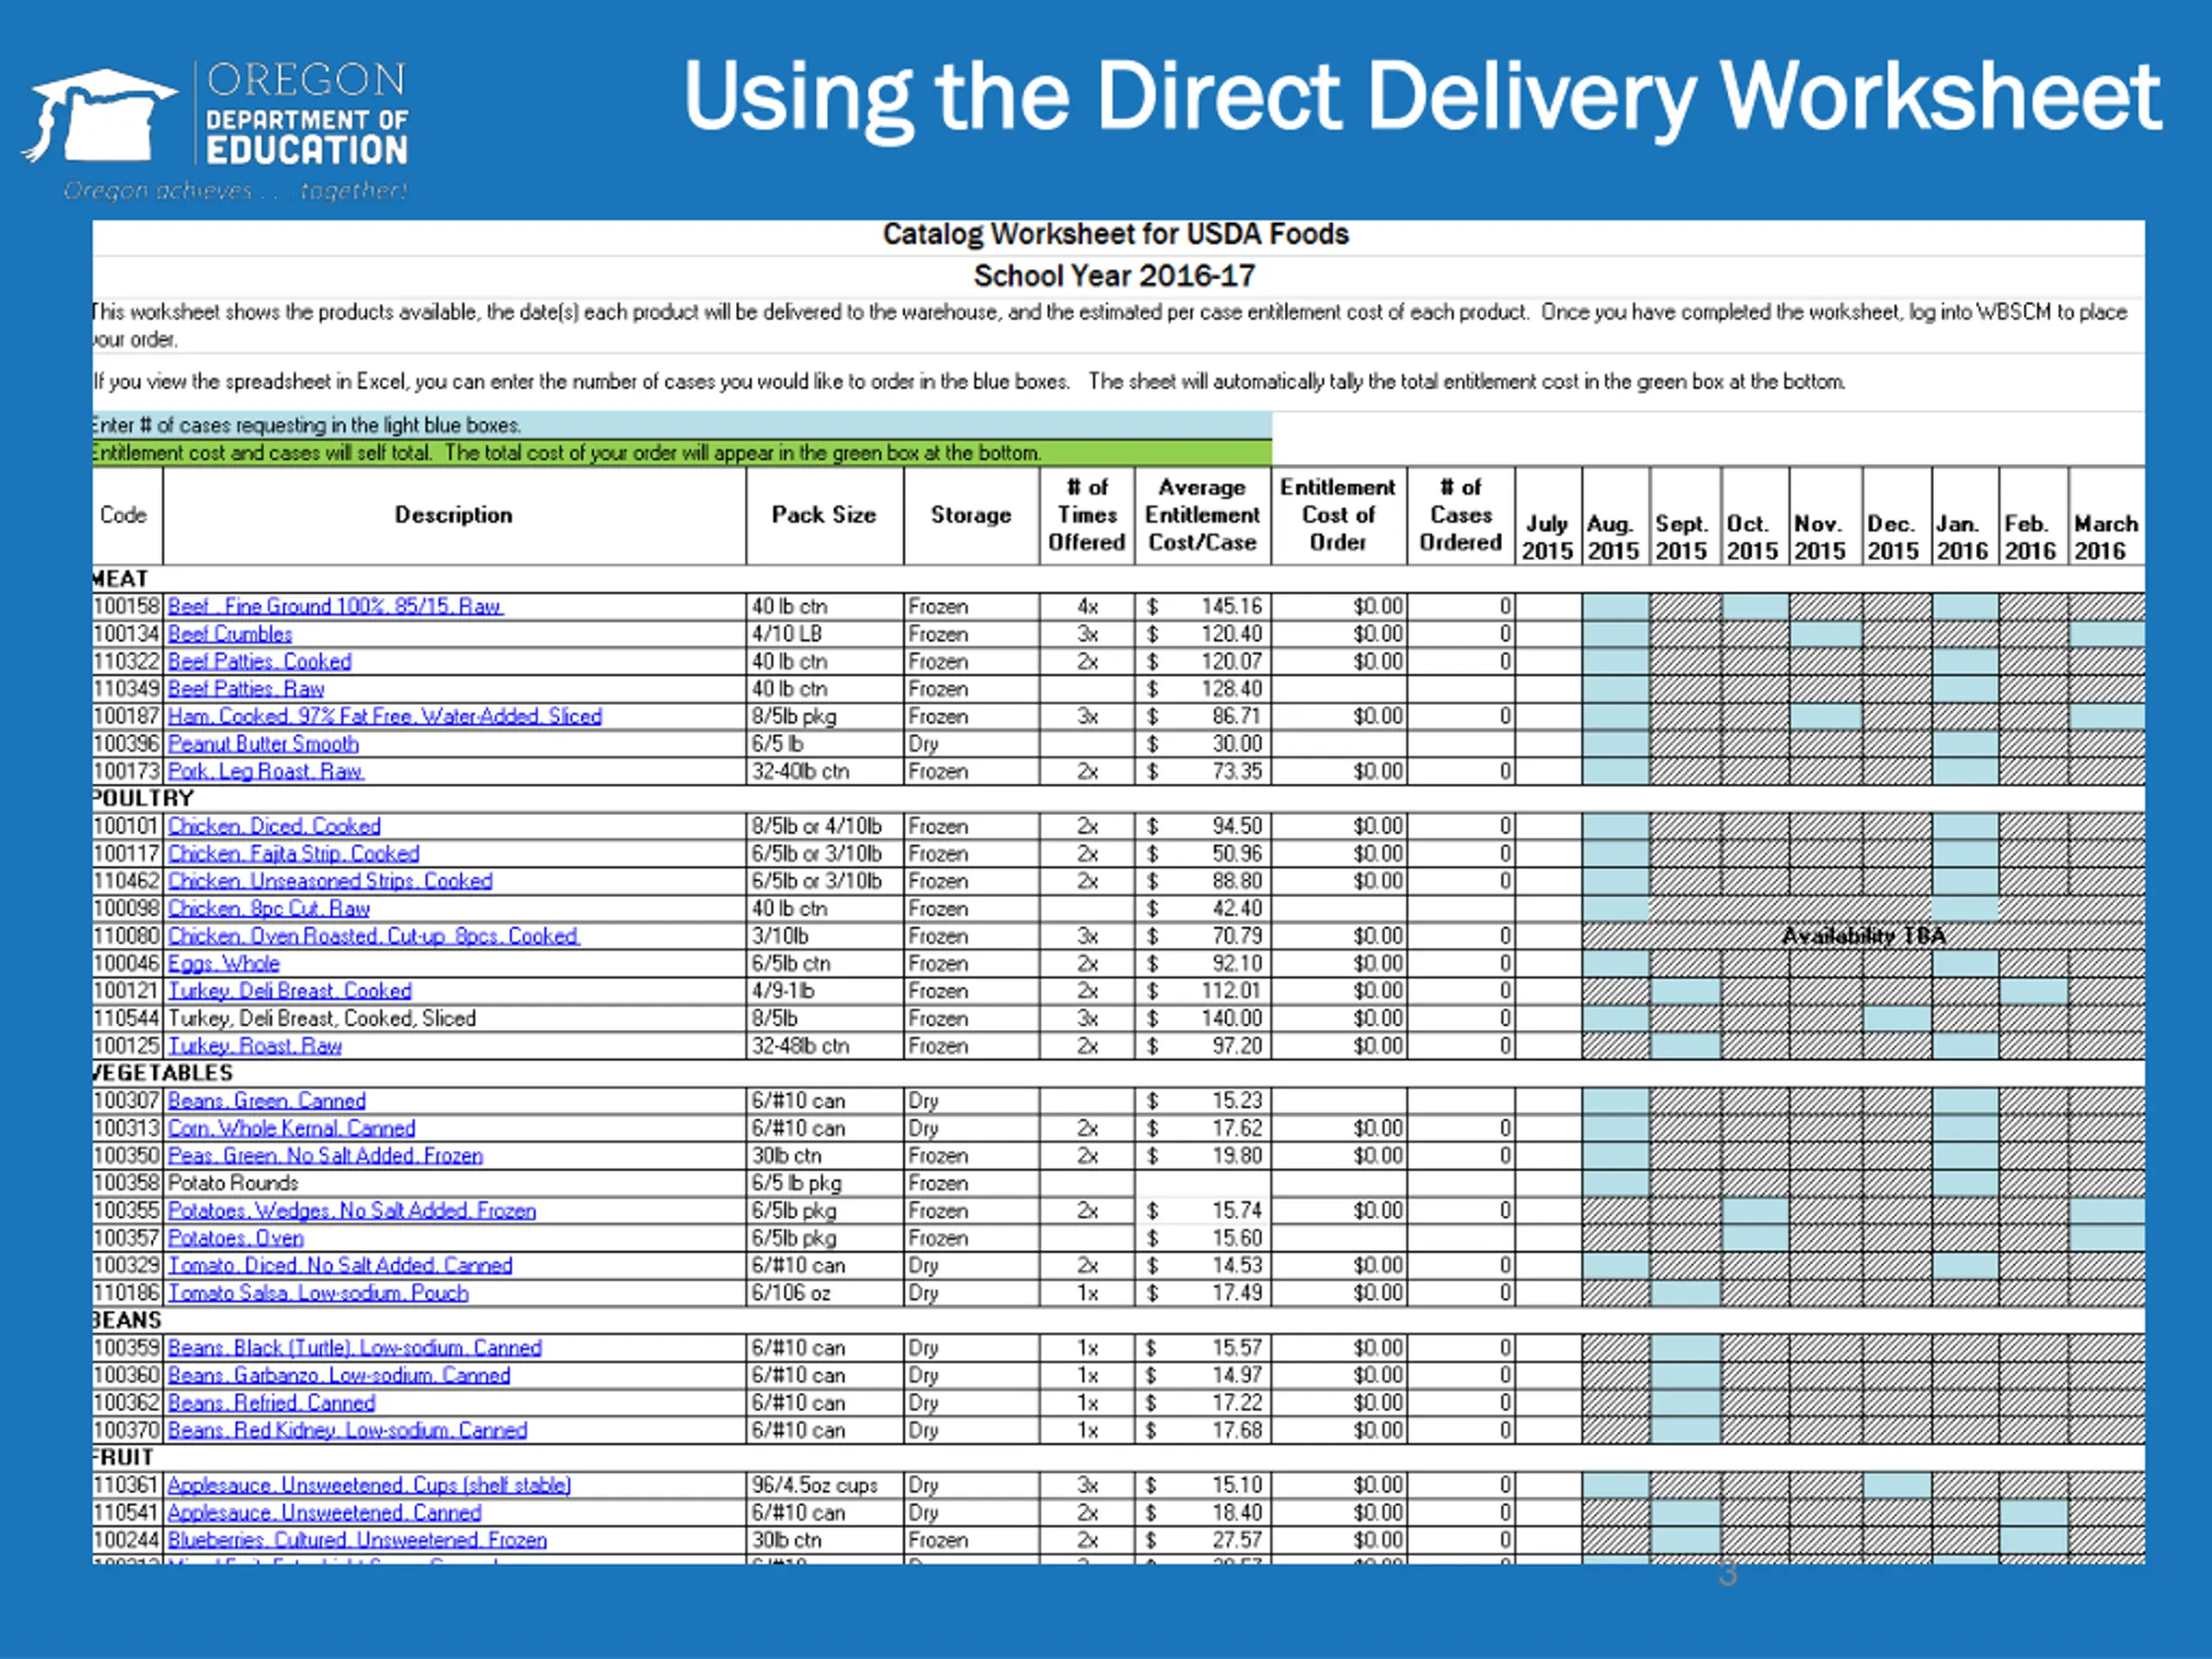Open the Beef, Fine Ground 100% 85/15 Raw link
The width and height of the screenshot is (2212, 1659).
pos(335,606)
